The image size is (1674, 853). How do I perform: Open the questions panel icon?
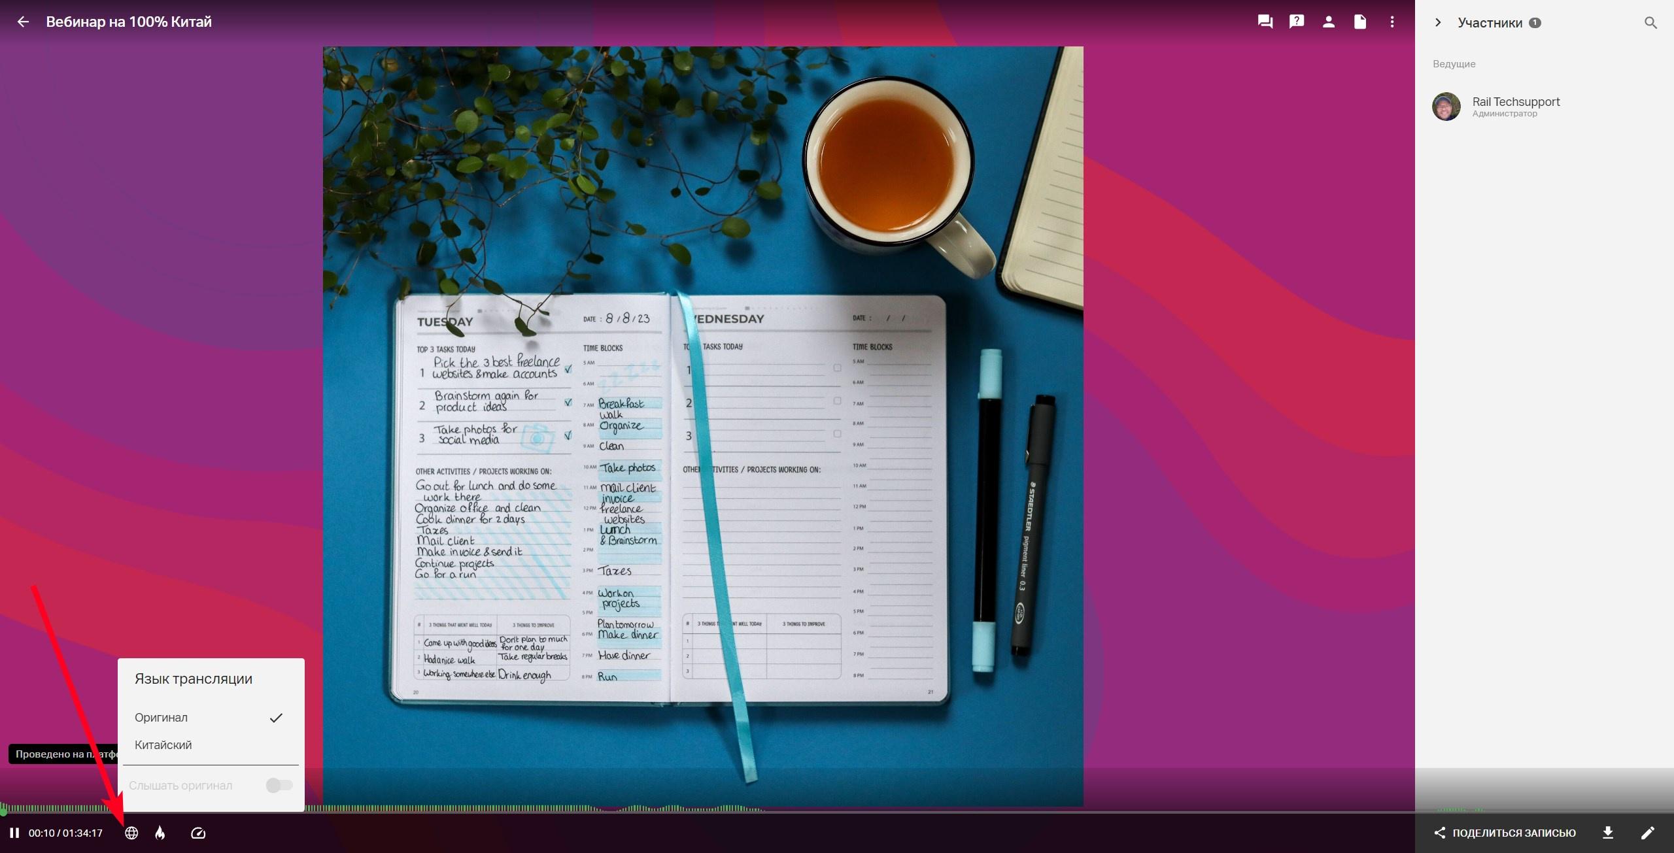(1296, 22)
